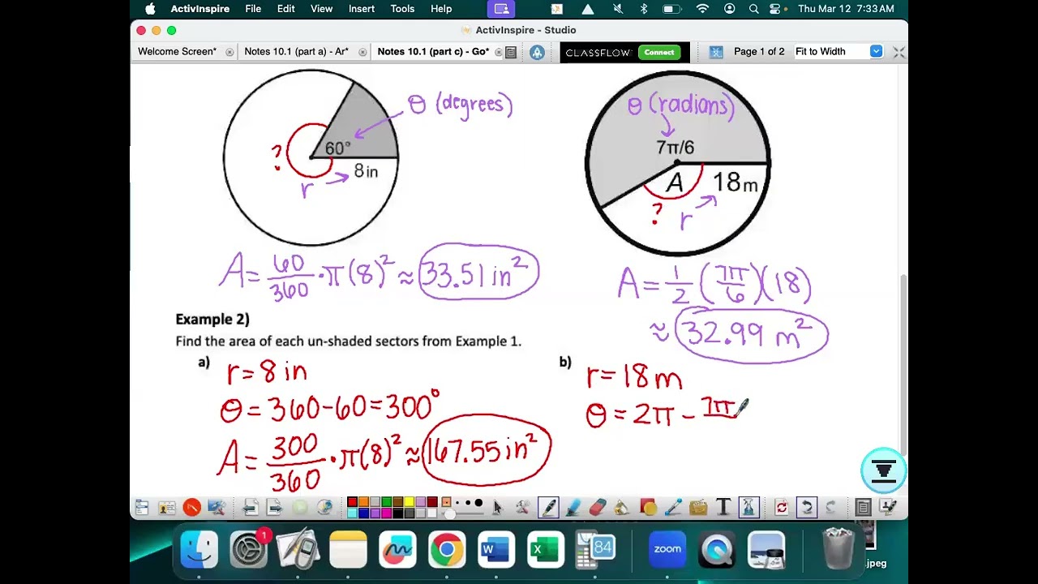Open Finder from the Dock
The image size is (1038, 584).
199,551
